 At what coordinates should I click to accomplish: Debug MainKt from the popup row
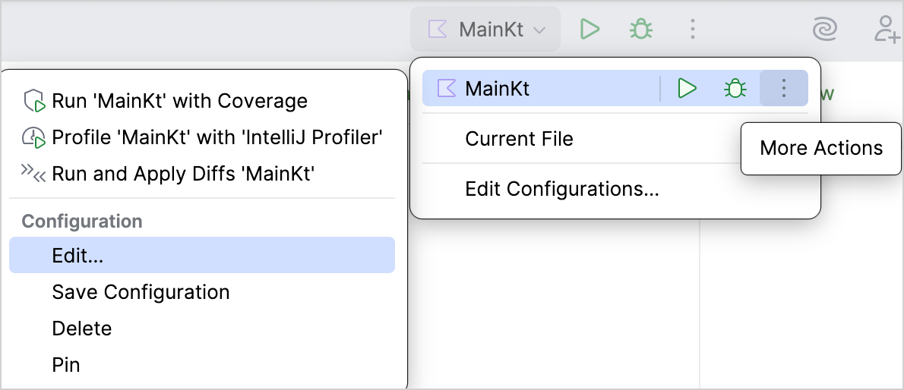[735, 88]
